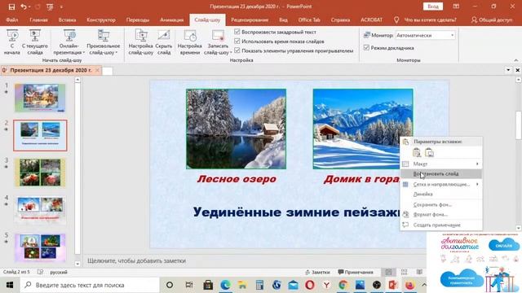Click the 'Лесное озеро' picture on slide
Screen dimensions: 522x293
click(236, 129)
